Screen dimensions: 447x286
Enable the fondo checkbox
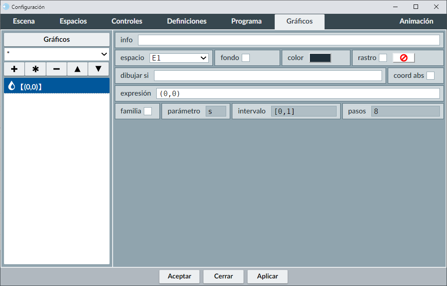click(246, 58)
